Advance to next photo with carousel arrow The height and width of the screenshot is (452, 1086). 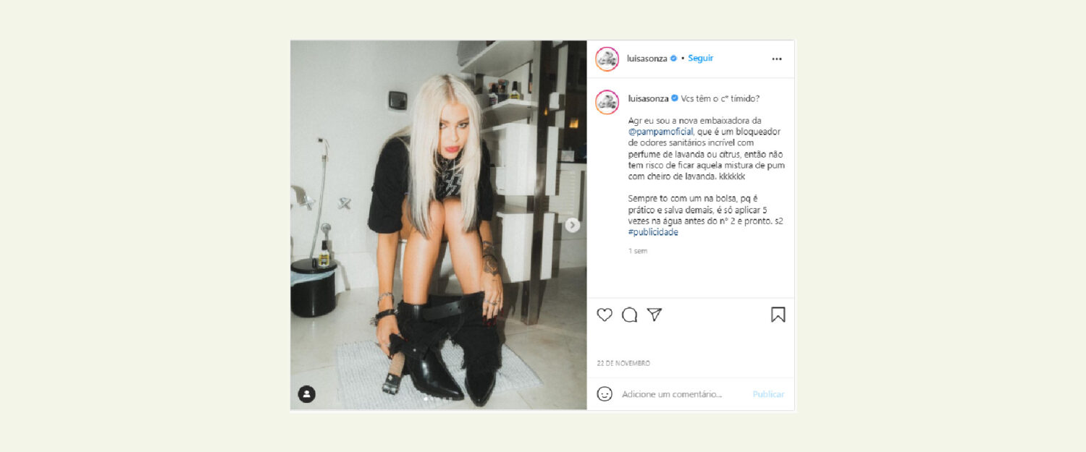(x=573, y=226)
